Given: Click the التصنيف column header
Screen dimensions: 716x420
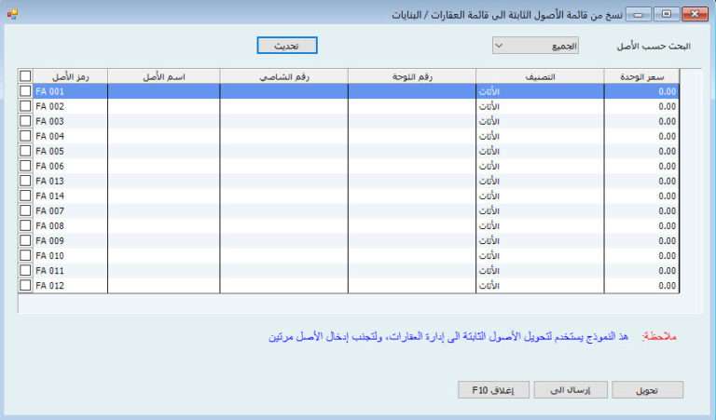Looking at the screenshot, I should (x=540, y=76).
